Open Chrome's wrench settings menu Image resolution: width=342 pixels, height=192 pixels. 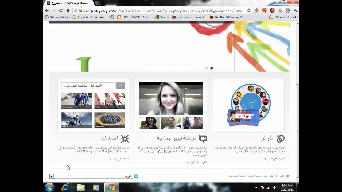click(295, 10)
